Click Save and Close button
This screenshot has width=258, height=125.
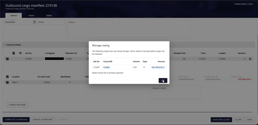pos(221,120)
